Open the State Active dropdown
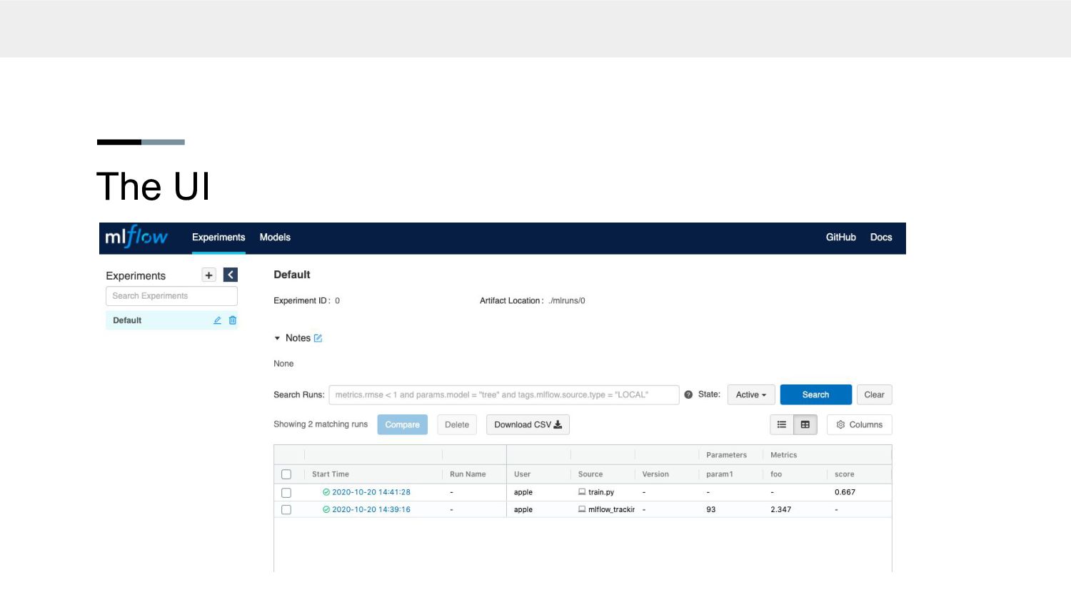 tap(751, 394)
